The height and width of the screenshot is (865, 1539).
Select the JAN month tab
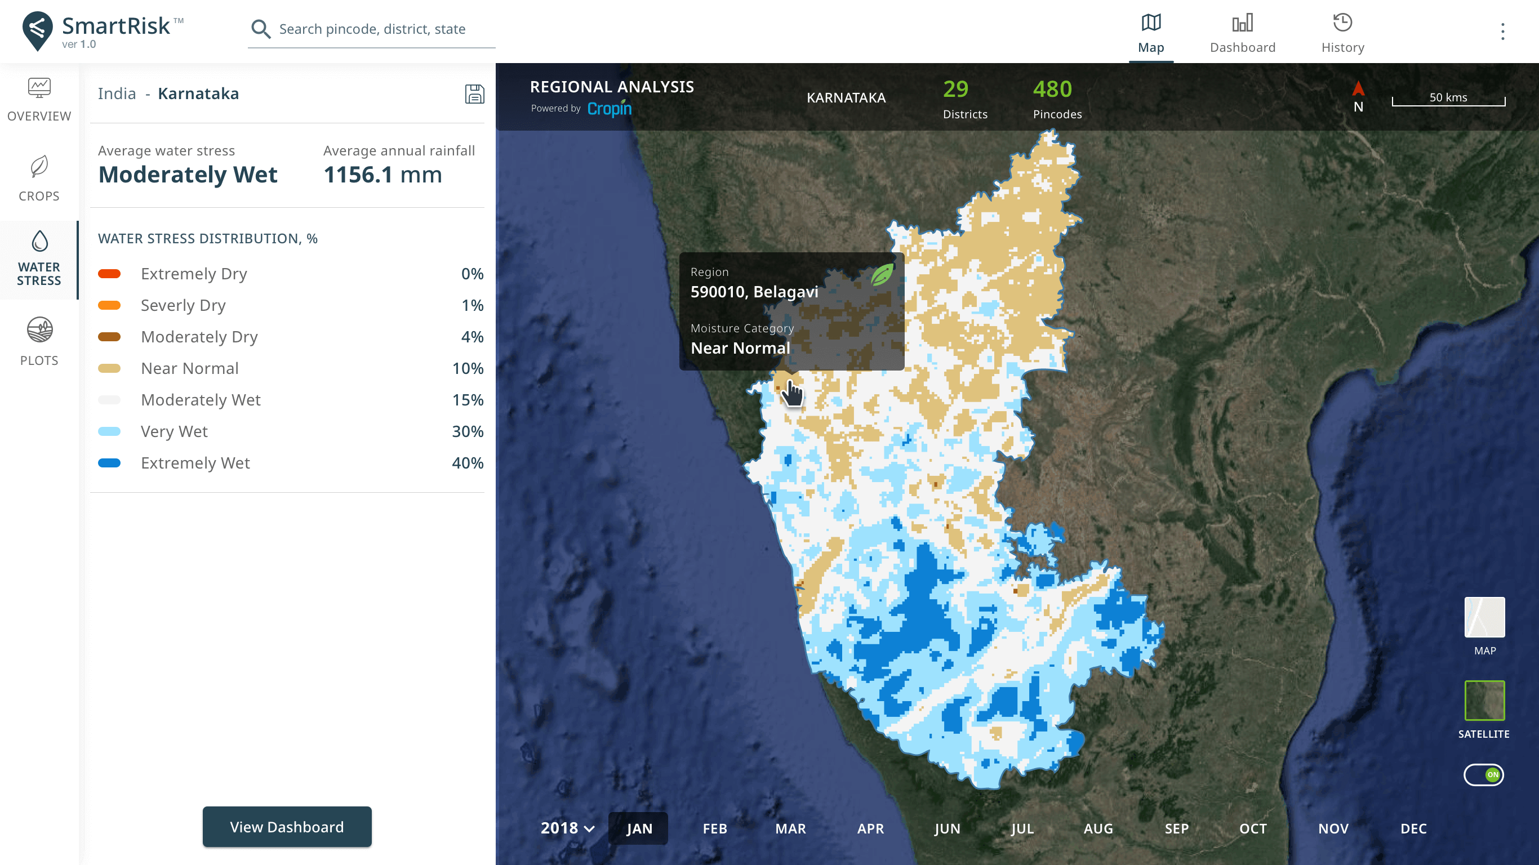[x=638, y=828]
